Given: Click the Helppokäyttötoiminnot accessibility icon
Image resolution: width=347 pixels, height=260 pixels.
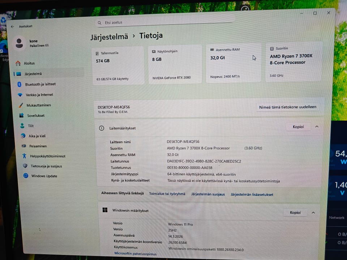Looking at the screenshot, I should click(x=24, y=156).
